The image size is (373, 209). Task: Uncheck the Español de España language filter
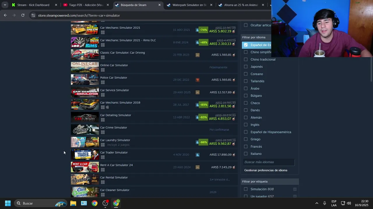tap(246, 45)
